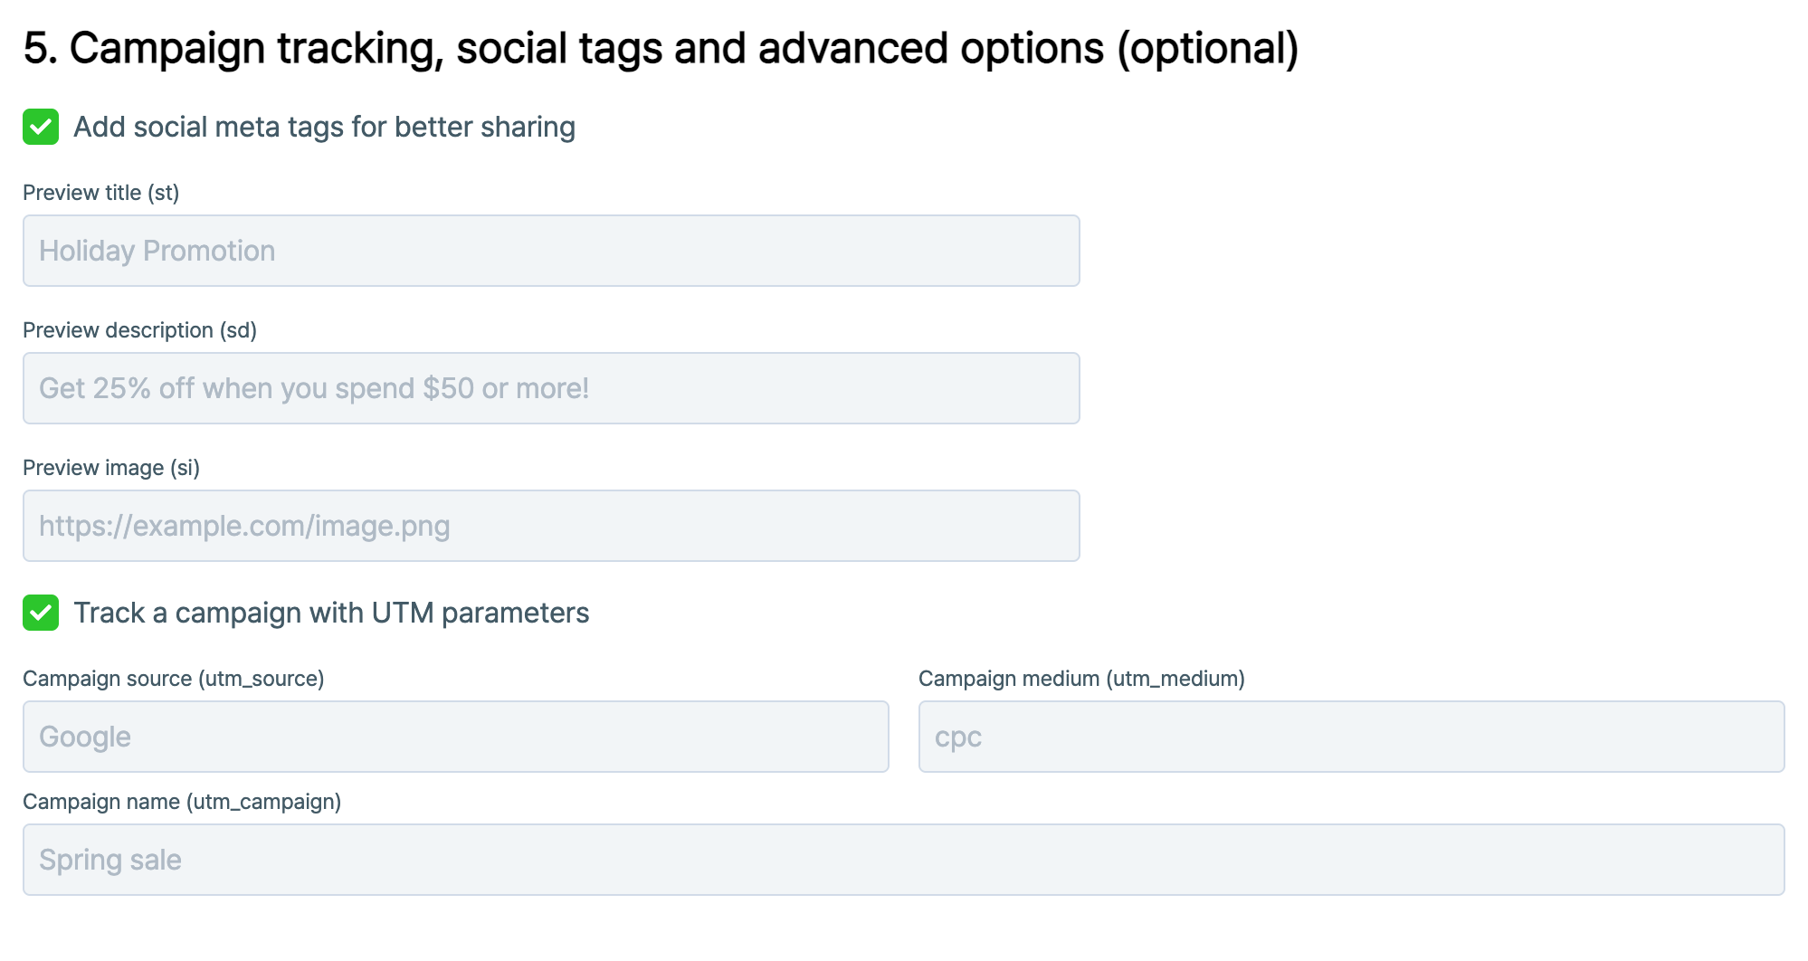Focus the Preview title input field
1808x961 pixels.
pyautogui.click(x=550, y=251)
